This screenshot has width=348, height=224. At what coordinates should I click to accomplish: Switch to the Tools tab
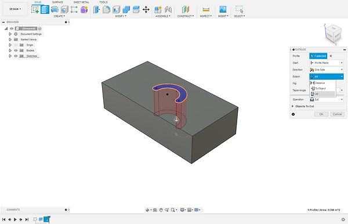click(103, 2)
